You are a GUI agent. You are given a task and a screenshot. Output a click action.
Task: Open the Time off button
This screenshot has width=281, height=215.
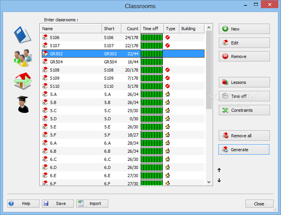[244, 96]
